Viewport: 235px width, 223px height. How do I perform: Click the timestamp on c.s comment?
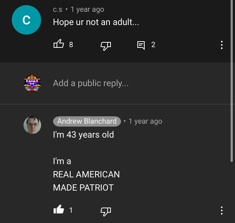point(87,10)
